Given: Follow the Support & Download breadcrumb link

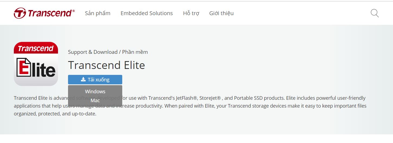Looking at the screenshot, I should coord(93,52).
